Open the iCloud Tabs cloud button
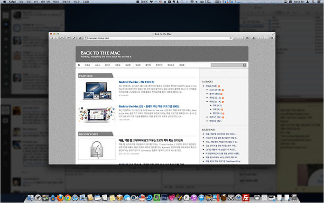This screenshot has height=203, width=324. (x=62, y=38)
